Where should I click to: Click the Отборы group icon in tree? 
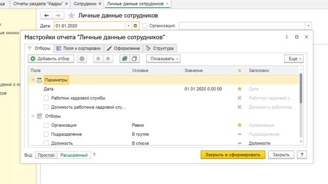(39, 116)
